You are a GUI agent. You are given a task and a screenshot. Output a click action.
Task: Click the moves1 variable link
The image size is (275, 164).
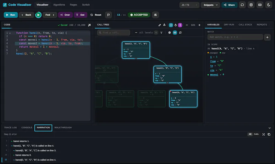214,75
